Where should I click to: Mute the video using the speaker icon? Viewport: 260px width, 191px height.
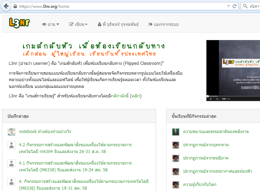coord(218,99)
